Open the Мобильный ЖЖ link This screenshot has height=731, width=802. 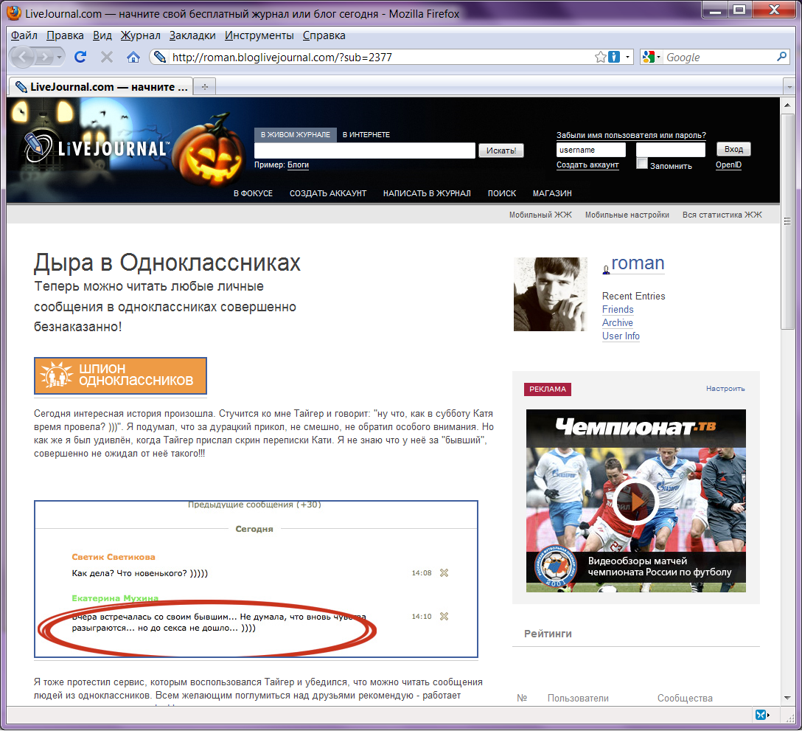coord(540,215)
